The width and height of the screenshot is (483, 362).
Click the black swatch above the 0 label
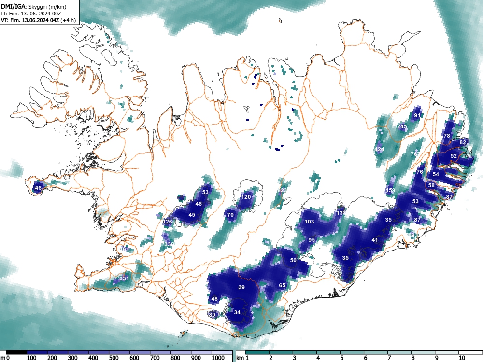coord(16,352)
